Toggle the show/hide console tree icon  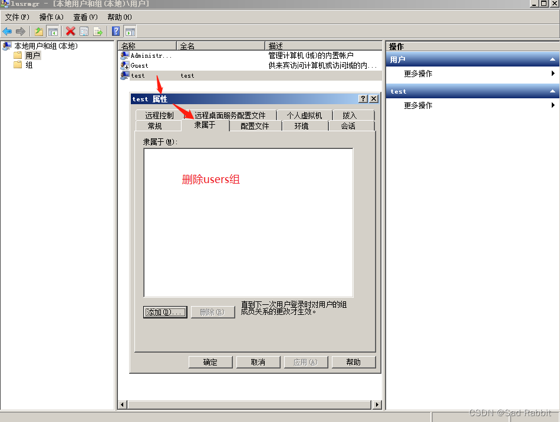click(x=53, y=32)
